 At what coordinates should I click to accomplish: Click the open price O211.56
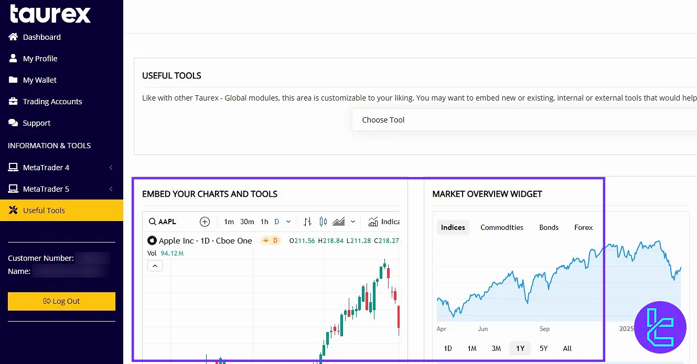tap(302, 240)
